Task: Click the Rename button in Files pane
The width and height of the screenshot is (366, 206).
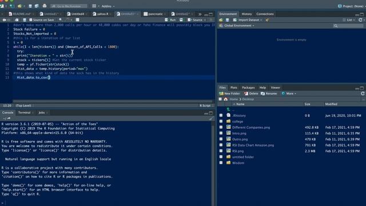Action: tap(269, 93)
